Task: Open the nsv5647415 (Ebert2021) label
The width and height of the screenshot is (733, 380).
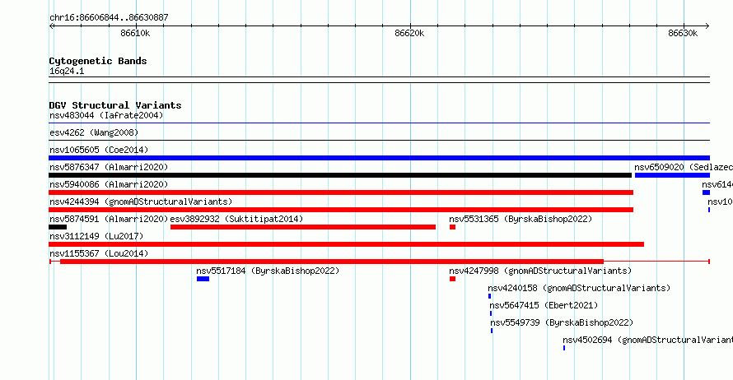Action: (544, 305)
